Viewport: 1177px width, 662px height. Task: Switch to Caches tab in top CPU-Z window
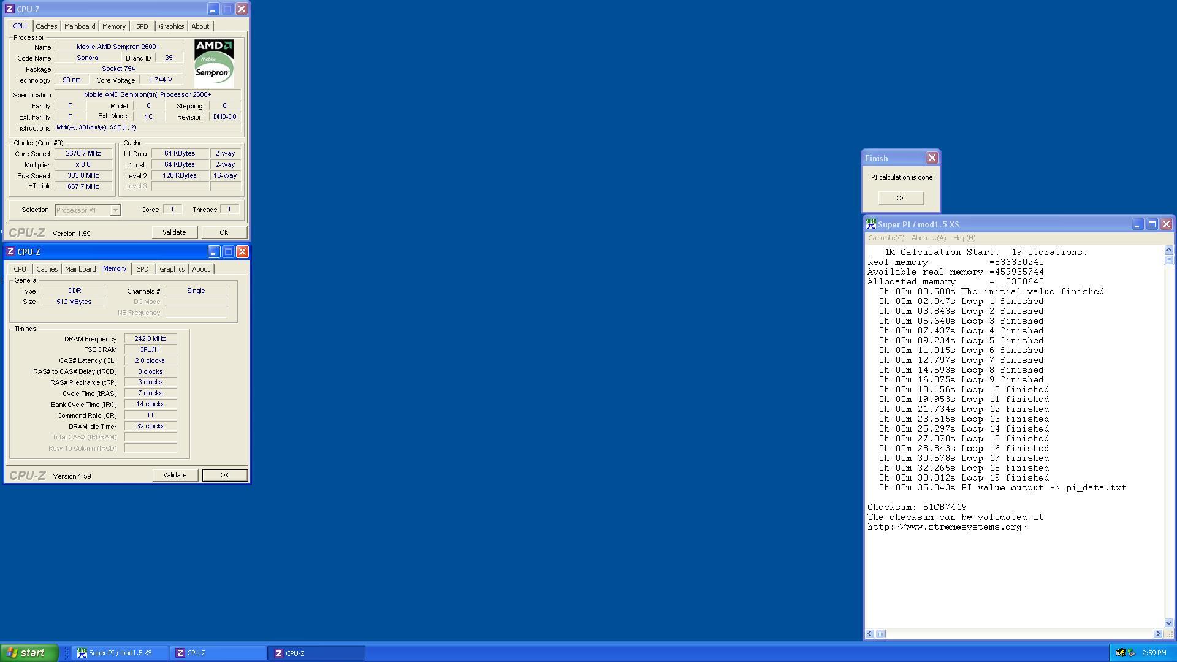[46, 26]
